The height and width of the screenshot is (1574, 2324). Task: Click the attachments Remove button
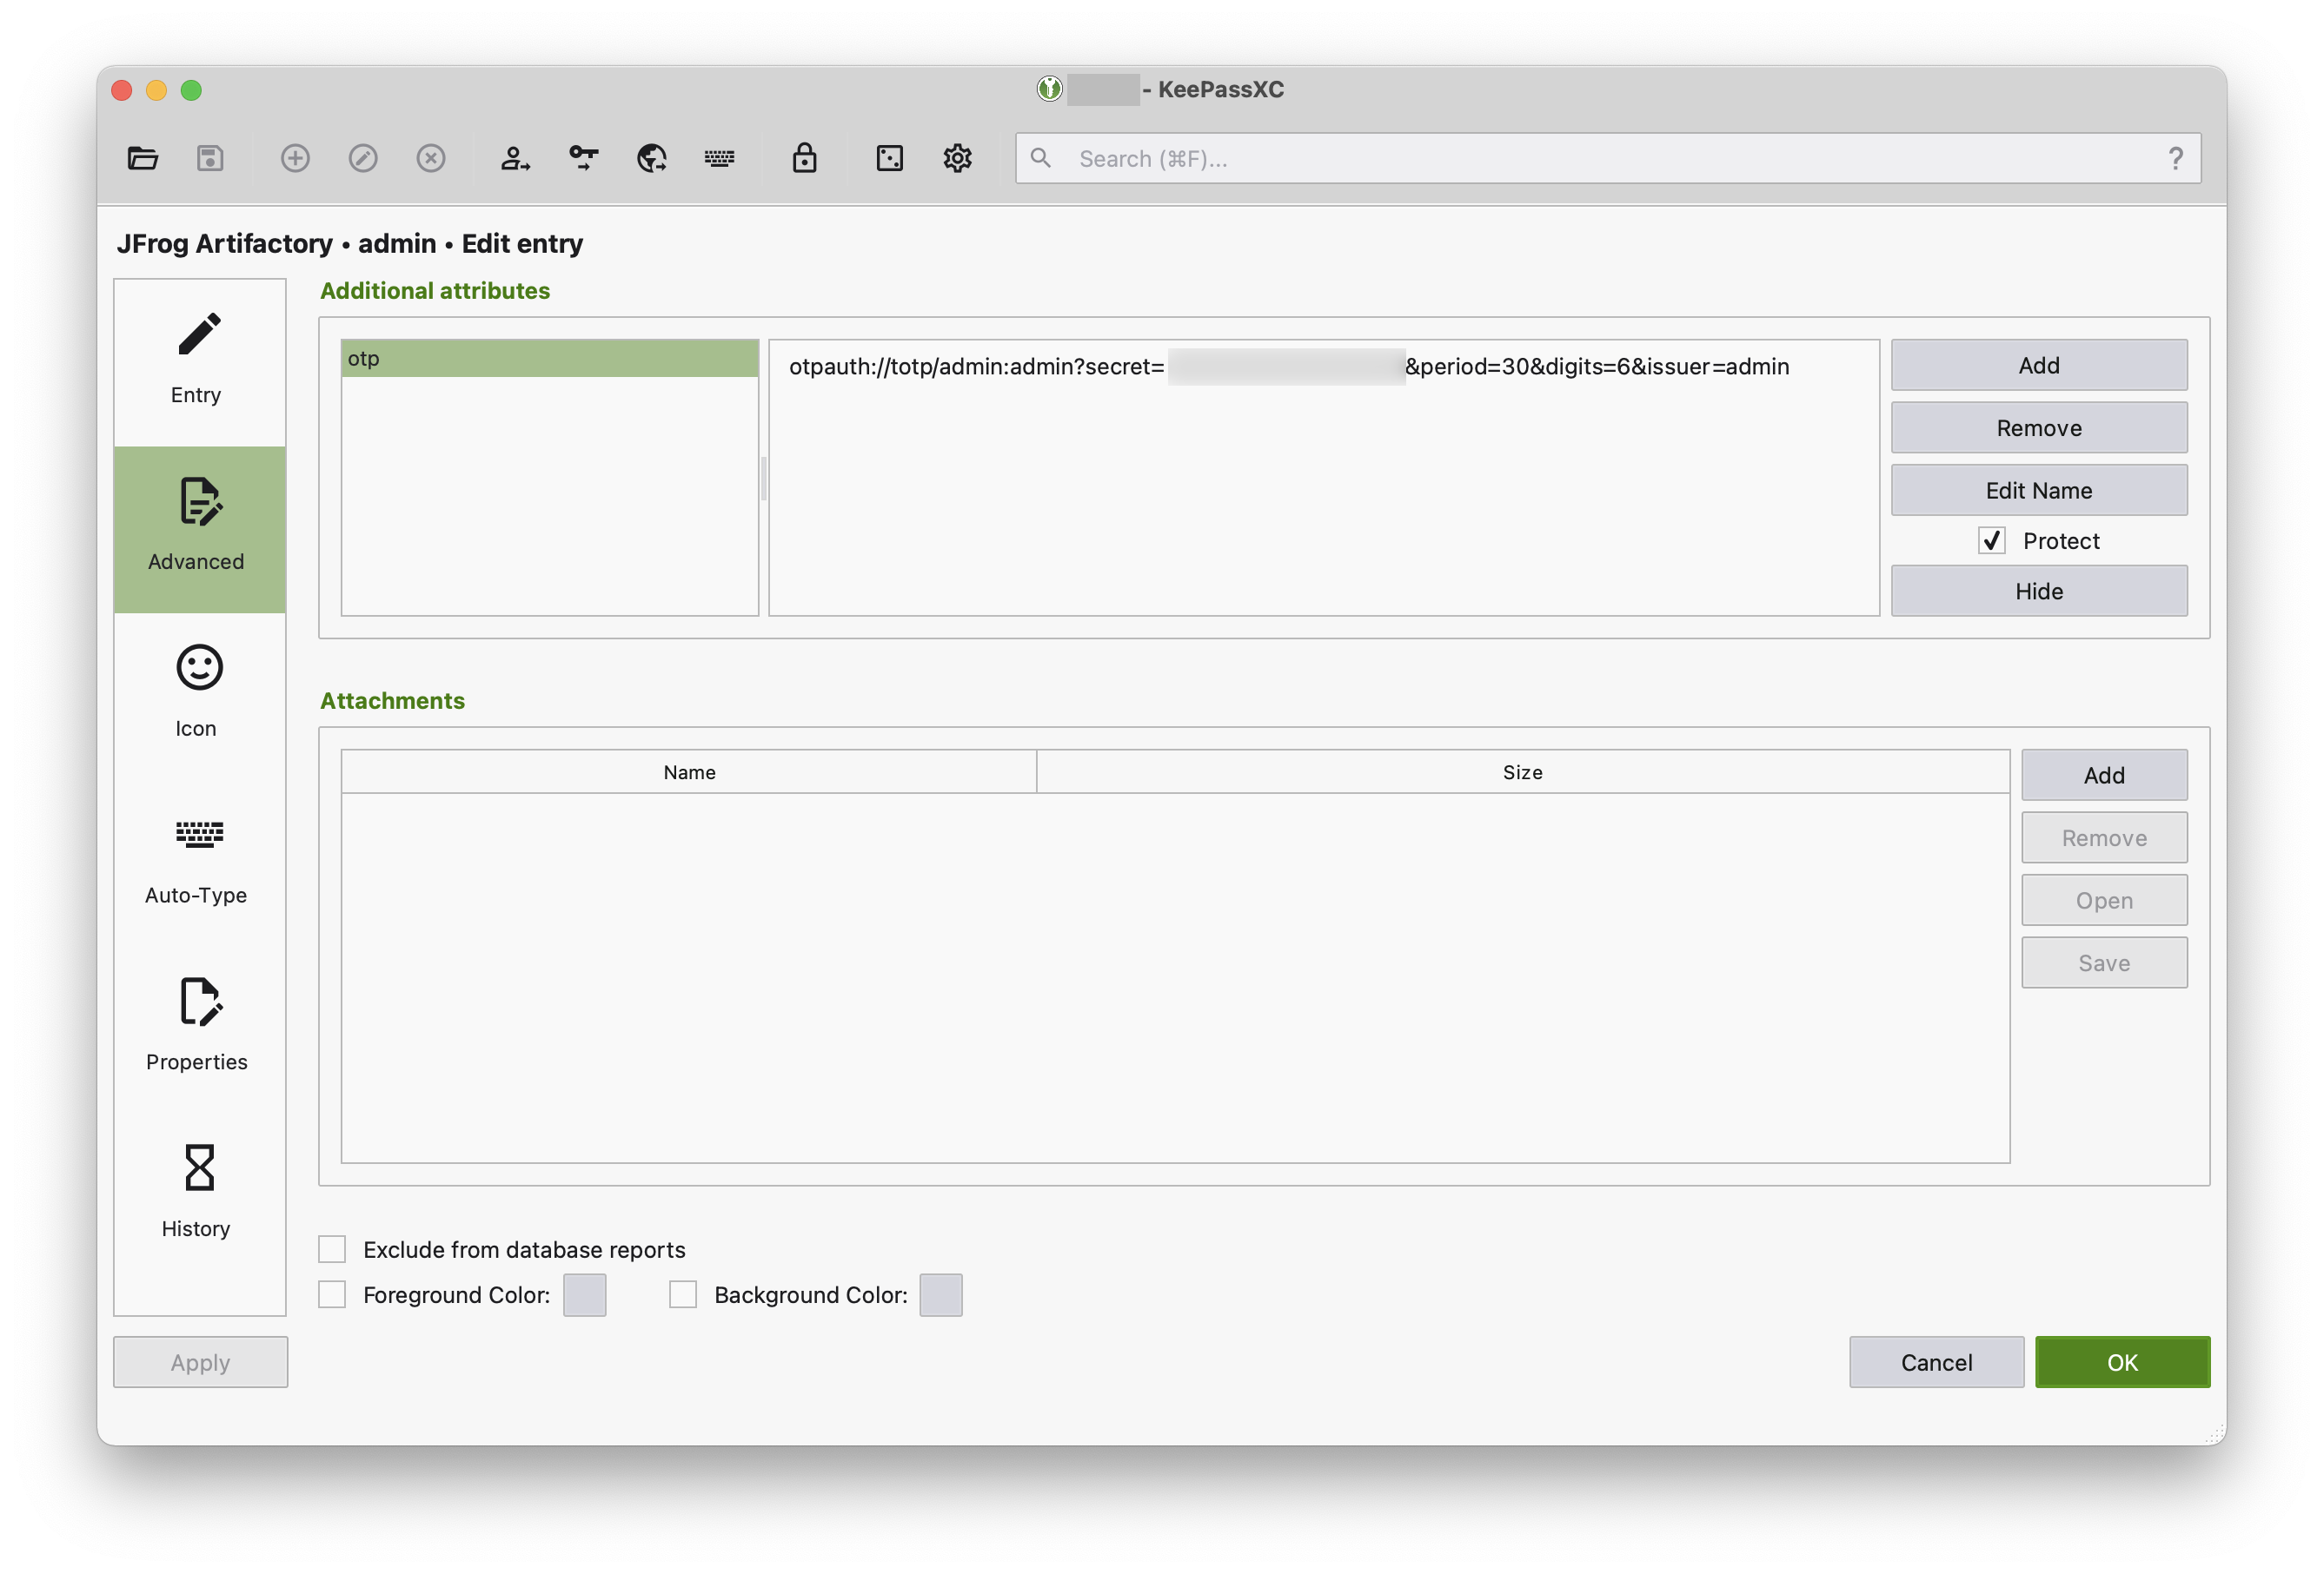2104,837
